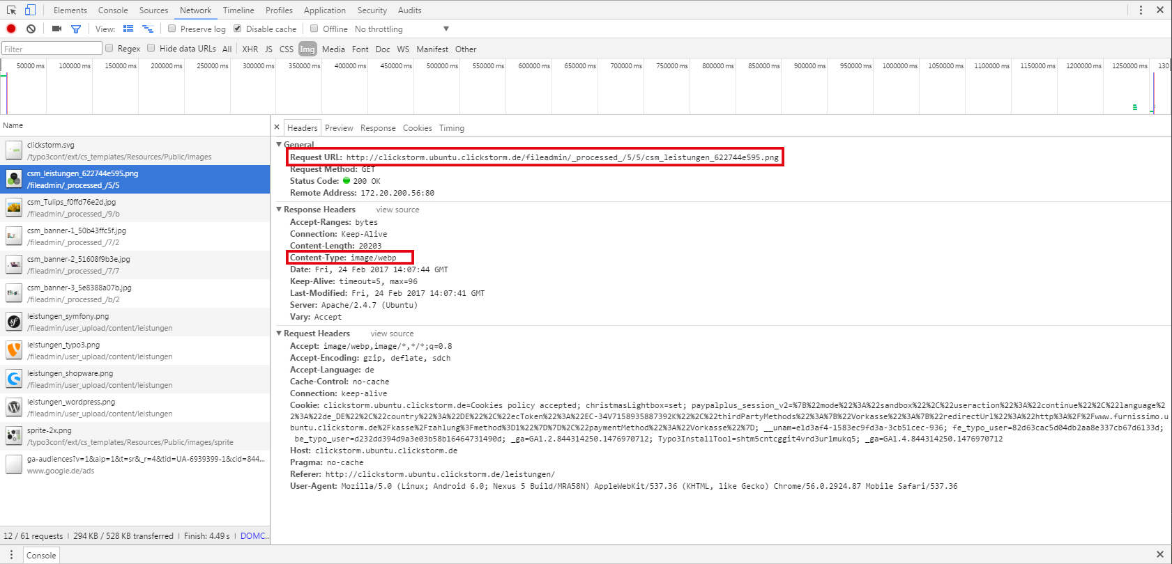Stop recording network log with red button
This screenshot has width=1172, height=564.
pos(11,29)
